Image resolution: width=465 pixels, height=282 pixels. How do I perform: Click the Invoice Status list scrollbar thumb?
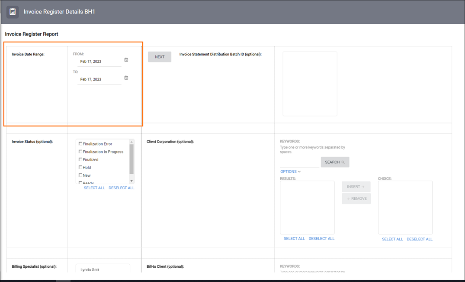coord(131,159)
